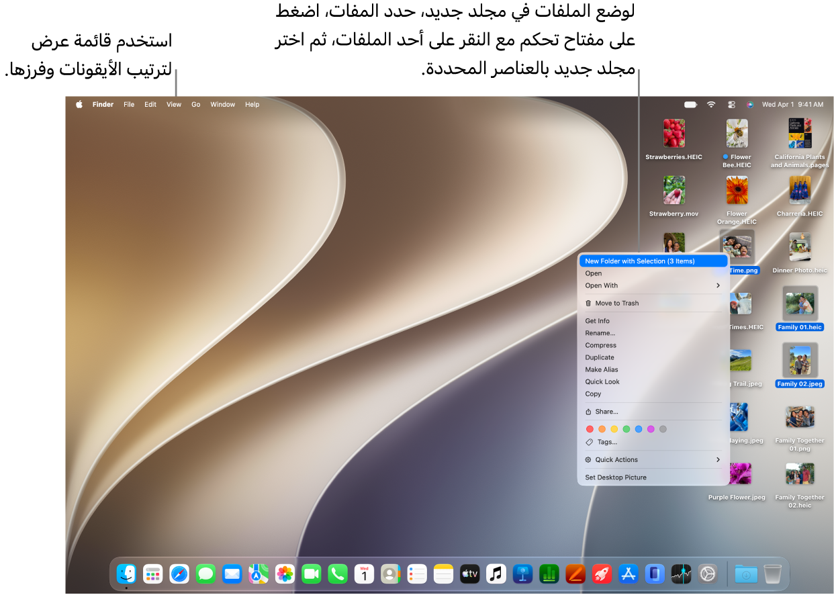Open the Trash in the Dock
The height and width of the screenshot is (595, 834).
coord(772,574)
